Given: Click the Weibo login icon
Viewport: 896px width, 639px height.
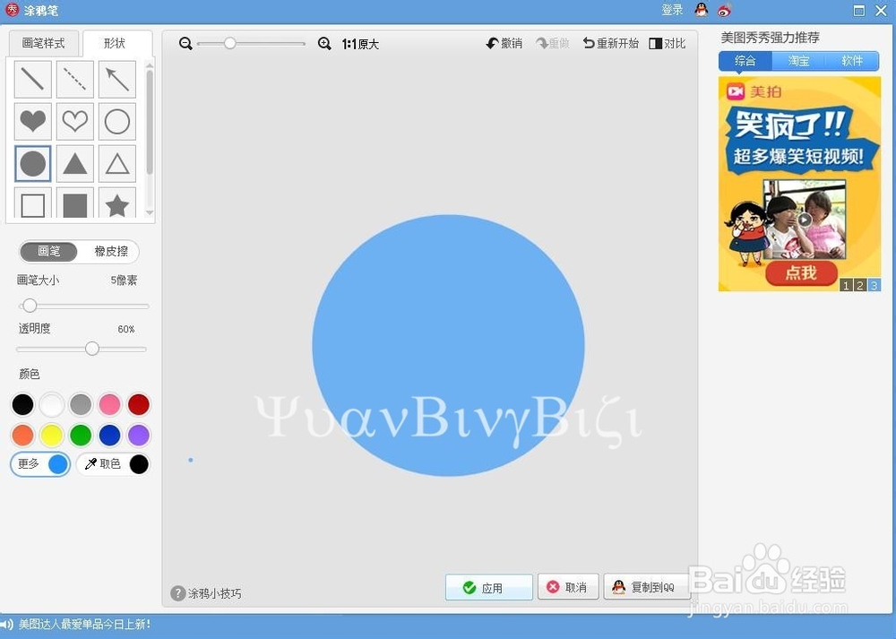Looking at the screenshot, I should tap(725, 10).
